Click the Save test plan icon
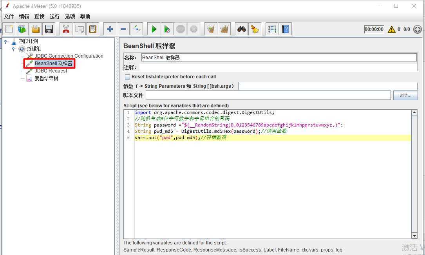The image size is (425, 255). coord(49,29)
